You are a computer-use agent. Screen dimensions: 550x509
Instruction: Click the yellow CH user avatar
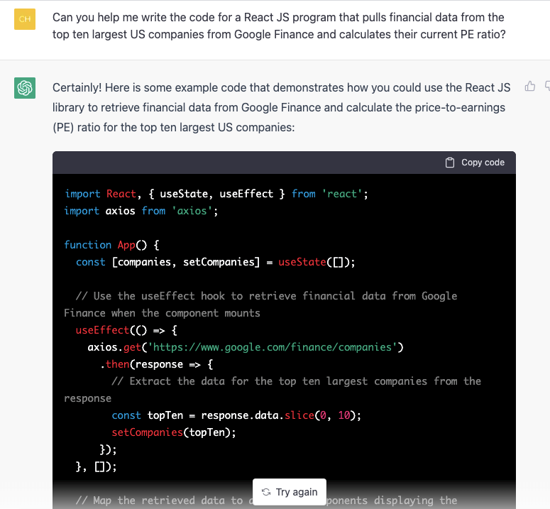tap(25, 19)
